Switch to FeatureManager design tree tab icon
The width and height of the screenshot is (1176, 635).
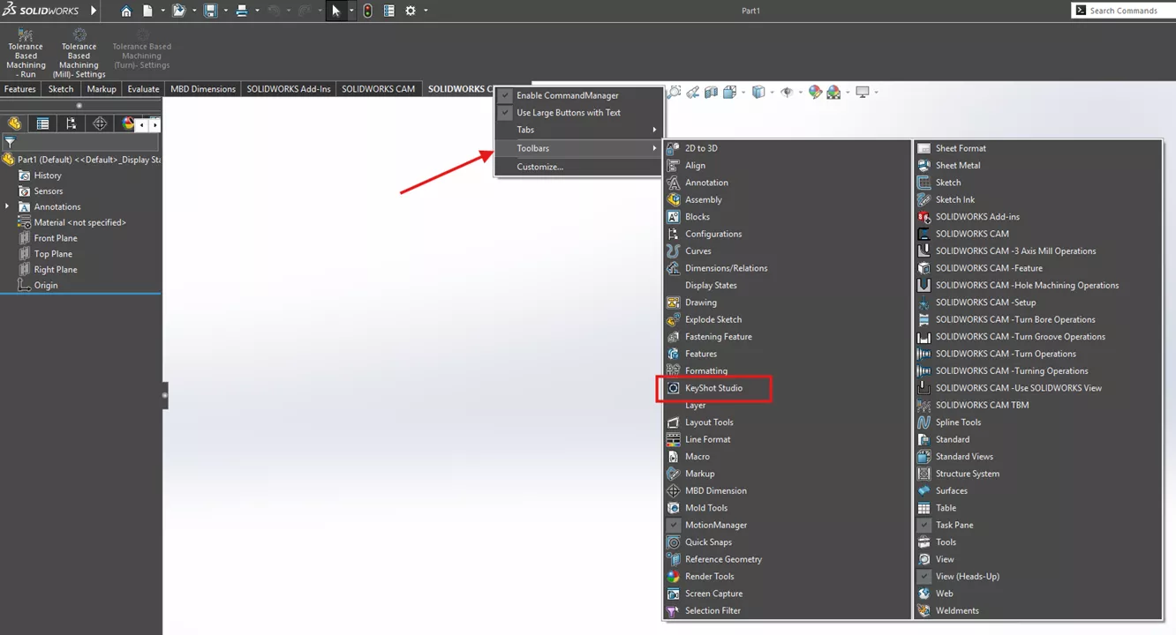point(14,123)
